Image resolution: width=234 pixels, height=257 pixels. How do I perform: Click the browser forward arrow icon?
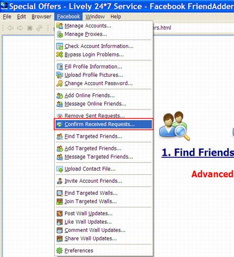(x=20, y=28)
